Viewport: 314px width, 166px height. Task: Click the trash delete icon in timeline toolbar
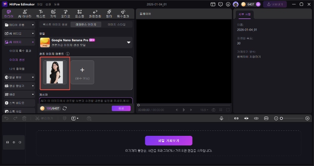24,119
